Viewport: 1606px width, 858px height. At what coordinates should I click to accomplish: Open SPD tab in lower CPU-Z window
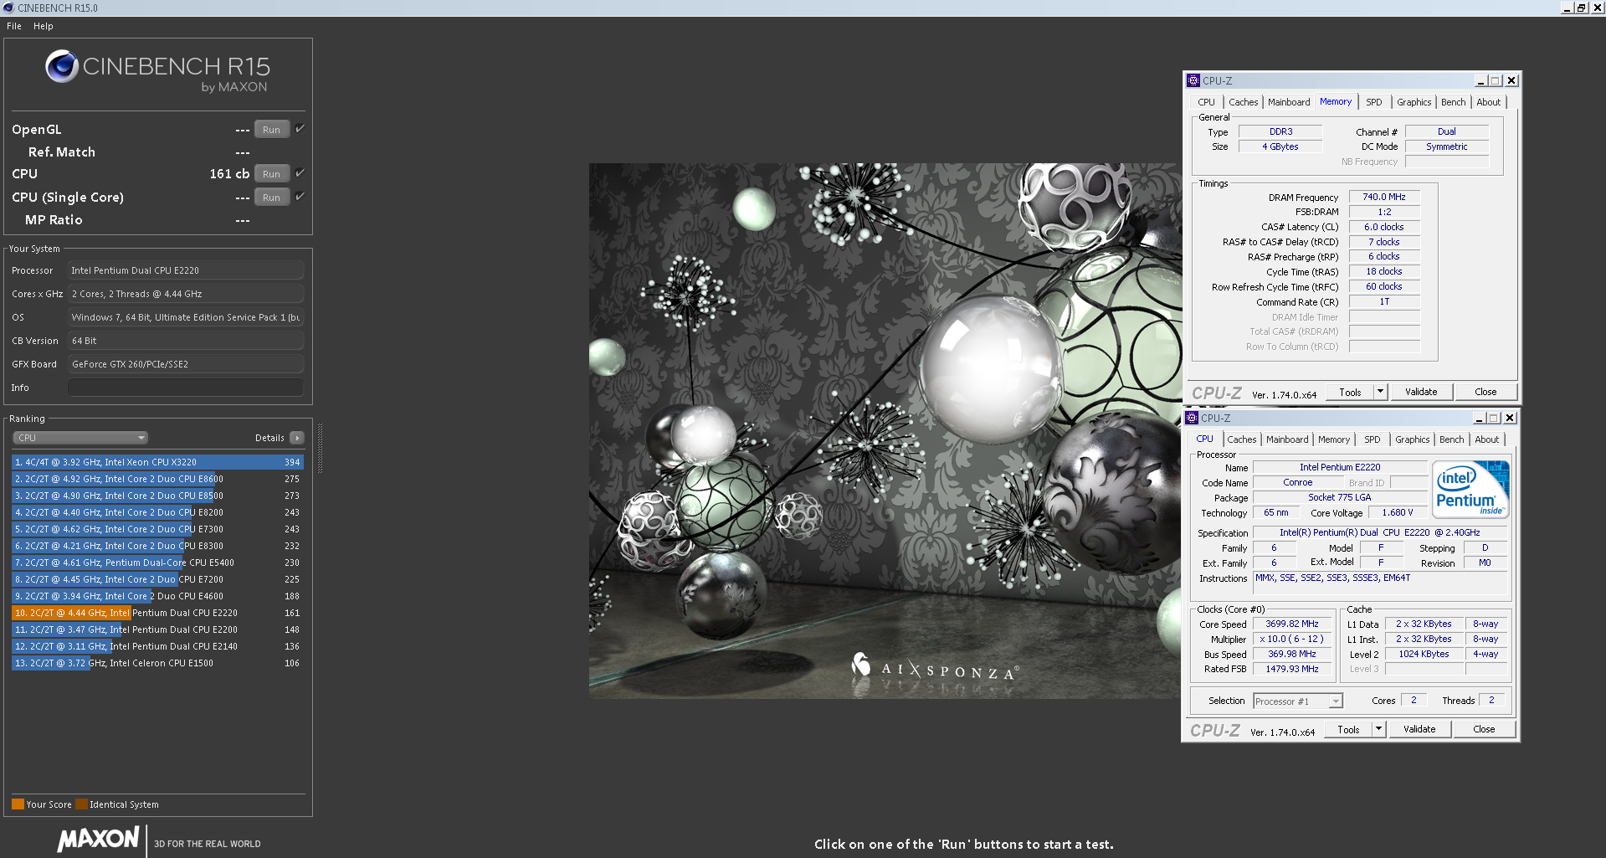pos(1373,439)
